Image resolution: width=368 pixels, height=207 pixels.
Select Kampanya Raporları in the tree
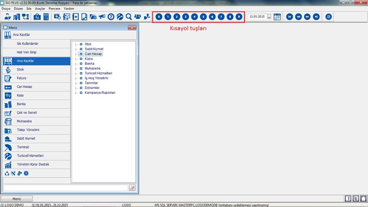[100, 93]
